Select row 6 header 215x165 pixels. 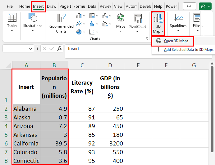6,143
